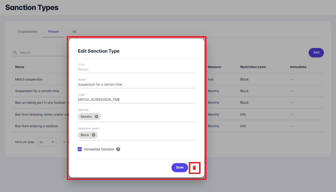Click the search magnifier icon

point(15,53)
